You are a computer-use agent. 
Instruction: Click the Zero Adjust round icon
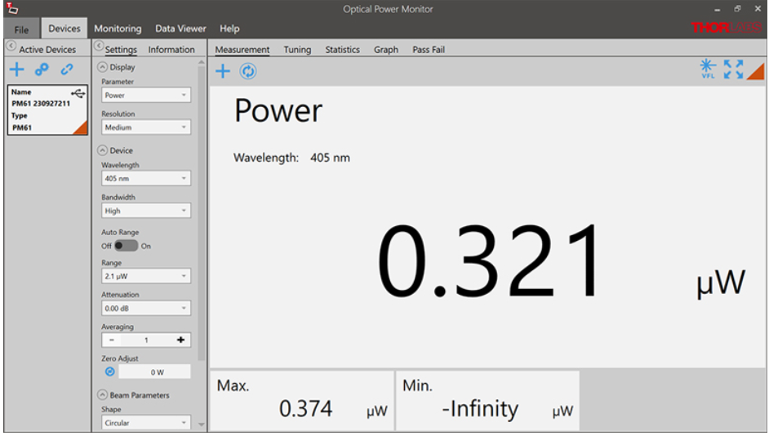[x=110, y=372]
